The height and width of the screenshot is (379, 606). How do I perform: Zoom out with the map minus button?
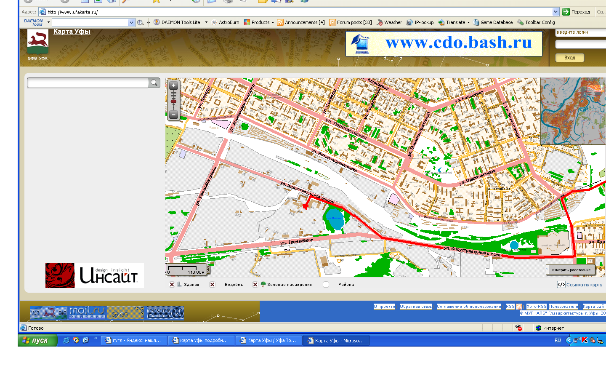(173, 115)
